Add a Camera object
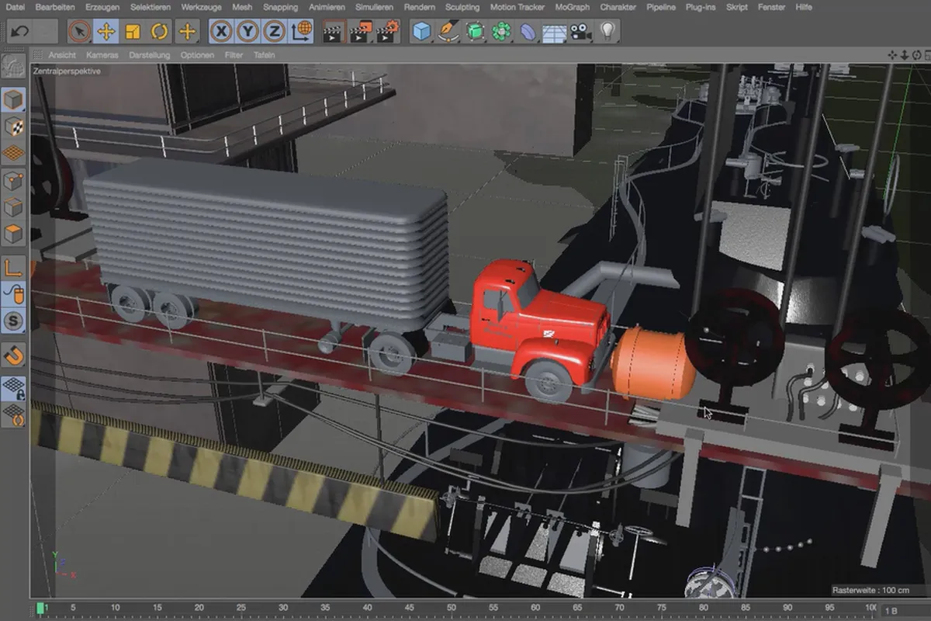The height and width of the screenshot is (621, 931). pyautogui.click(x=580, y=32)
